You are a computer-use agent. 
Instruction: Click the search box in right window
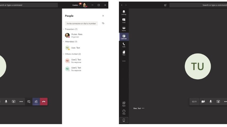pos(198,5)
